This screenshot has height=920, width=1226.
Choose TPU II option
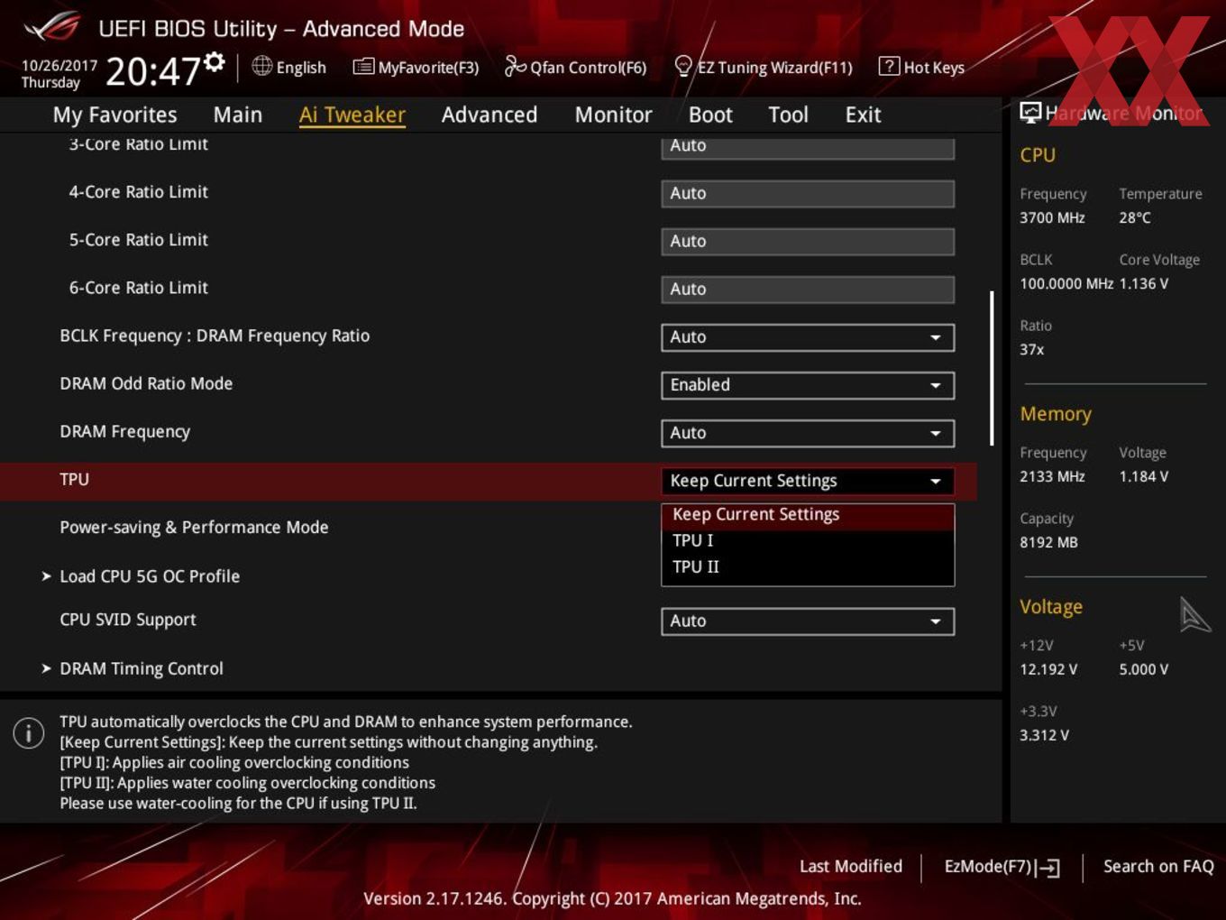tap(808, 566)
